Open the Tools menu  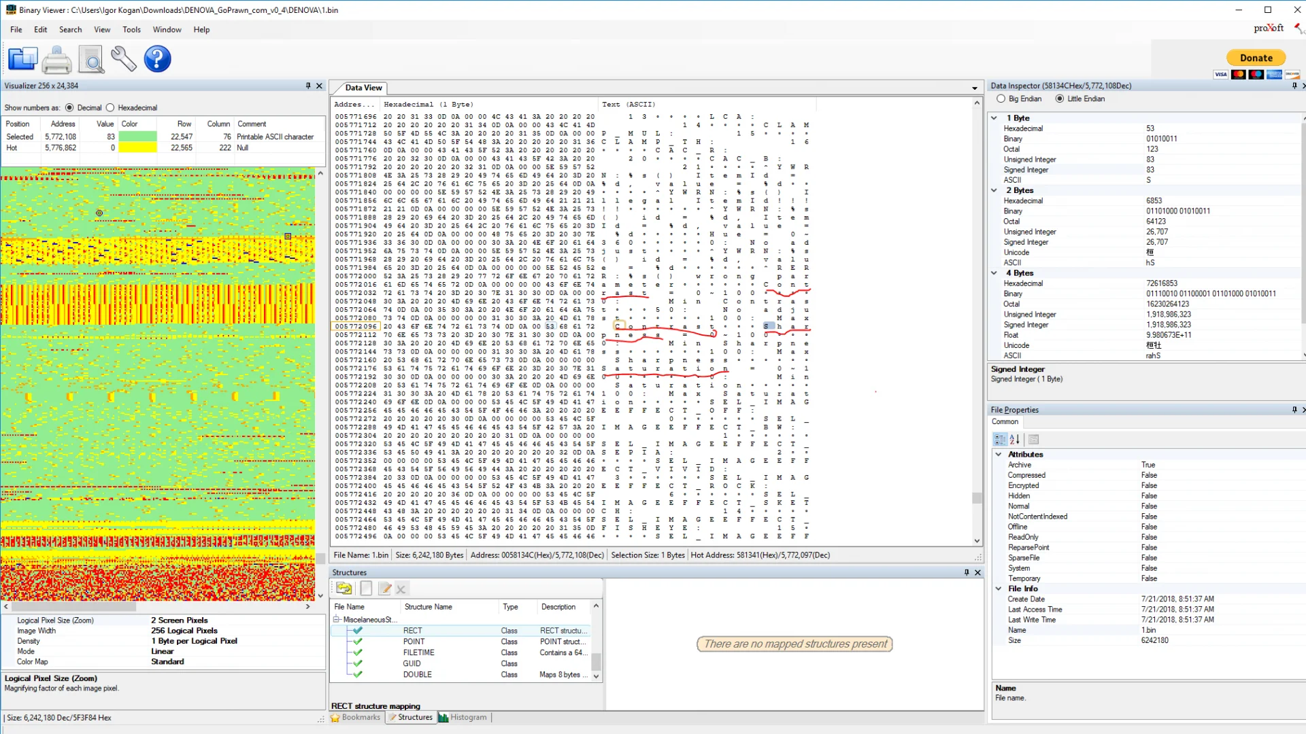tap(131, 29)
